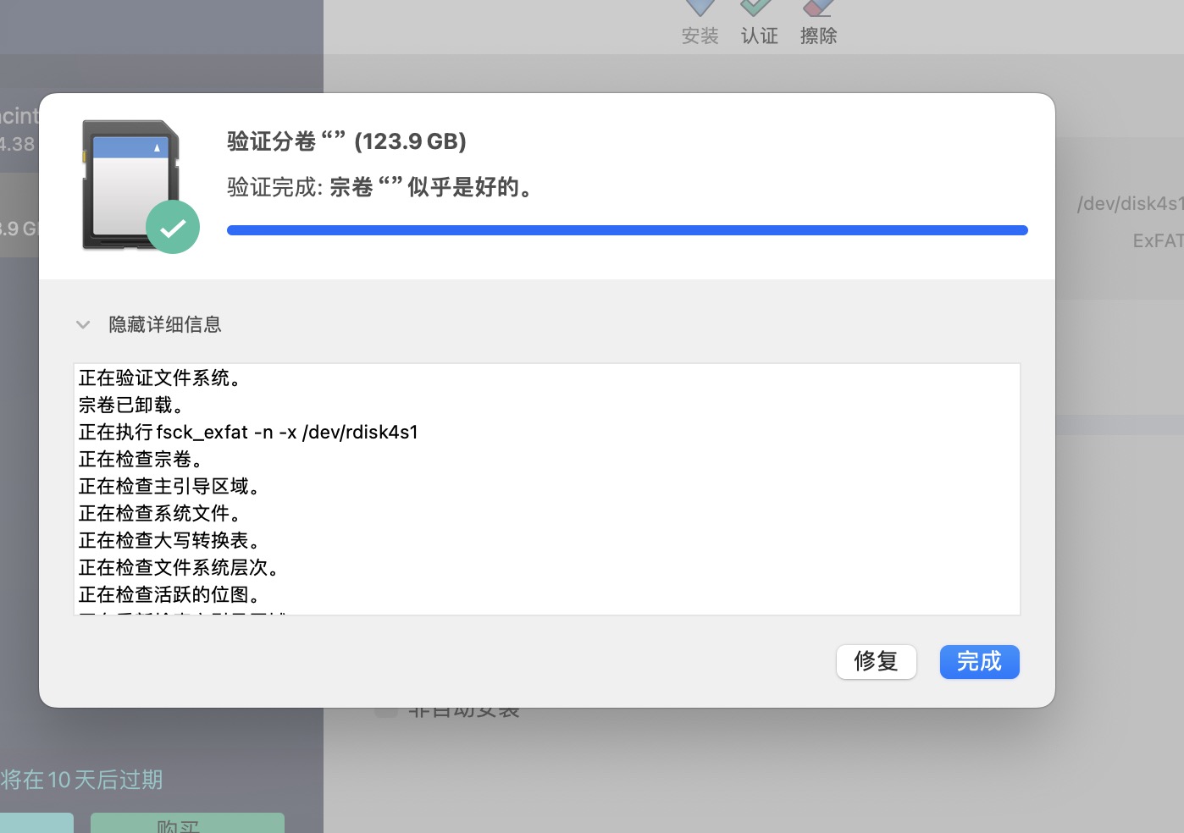
Task: Click the /dev/disk4s1 device path label
Action: coord(1129,204)
